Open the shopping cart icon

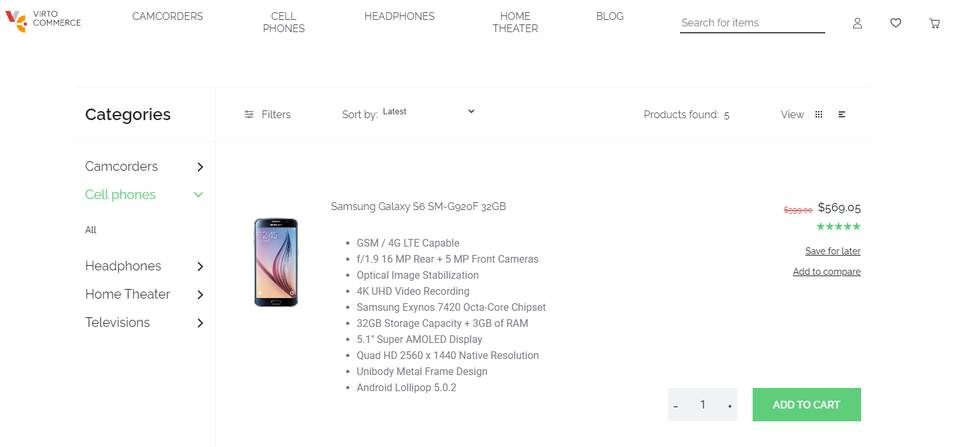click(x=934, y=22)
